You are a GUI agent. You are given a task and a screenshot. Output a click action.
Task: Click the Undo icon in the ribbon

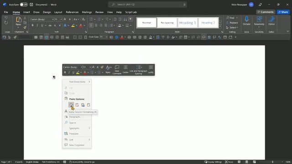pos(6,18)
